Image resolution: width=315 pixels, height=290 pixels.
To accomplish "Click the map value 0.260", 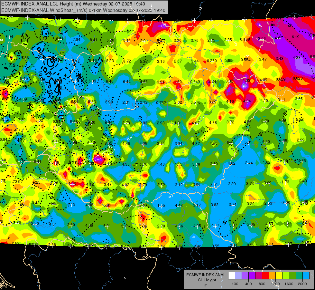I will [x=212, y=61].
